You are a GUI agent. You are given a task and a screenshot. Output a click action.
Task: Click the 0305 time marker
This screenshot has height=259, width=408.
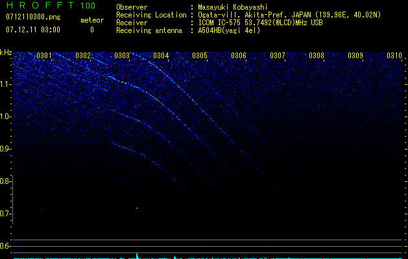pyautogui.click(x=200, y=56)
